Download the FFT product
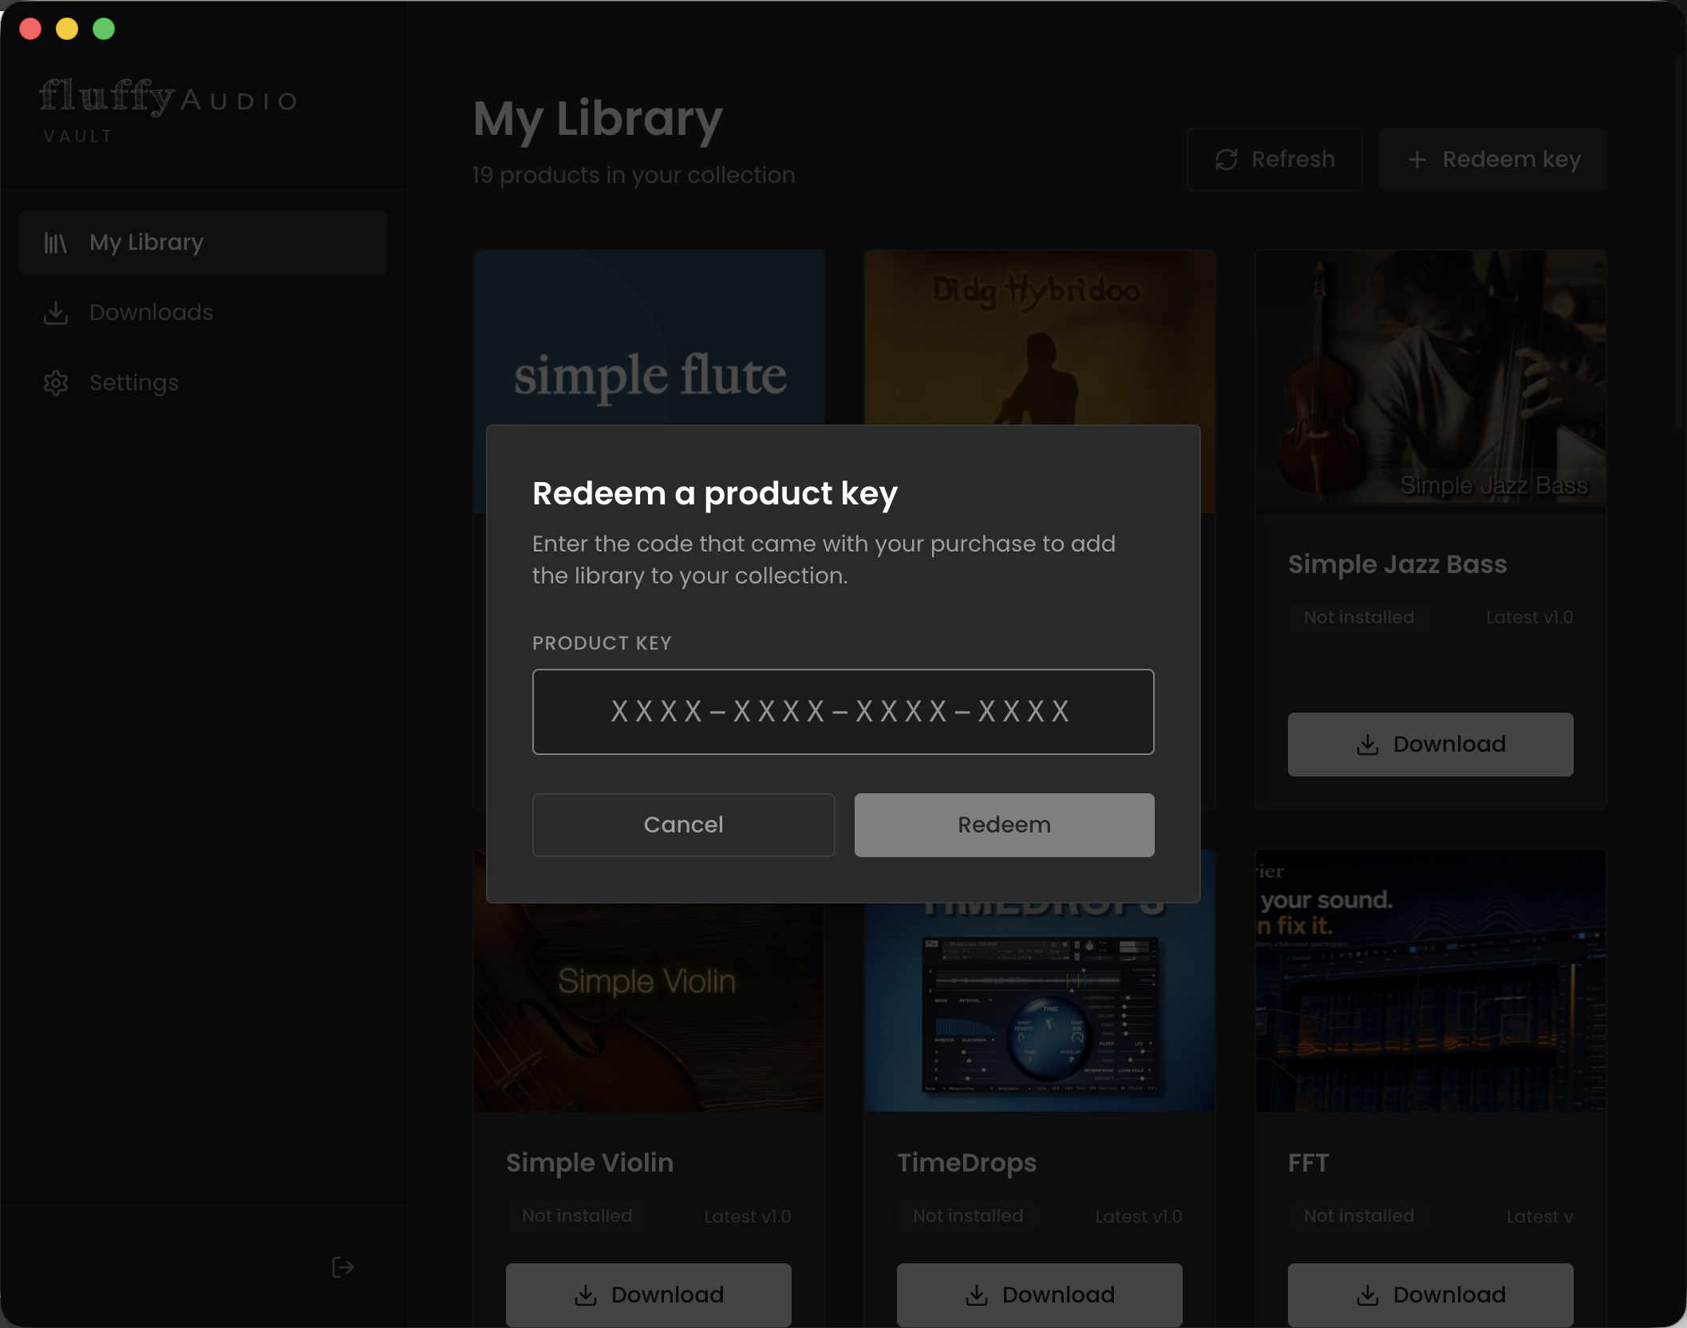1687x1328 pixels. coord(1430,1294)
